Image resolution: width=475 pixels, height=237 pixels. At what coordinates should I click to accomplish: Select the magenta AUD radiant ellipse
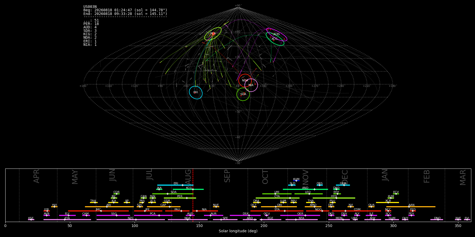point(277,34)
